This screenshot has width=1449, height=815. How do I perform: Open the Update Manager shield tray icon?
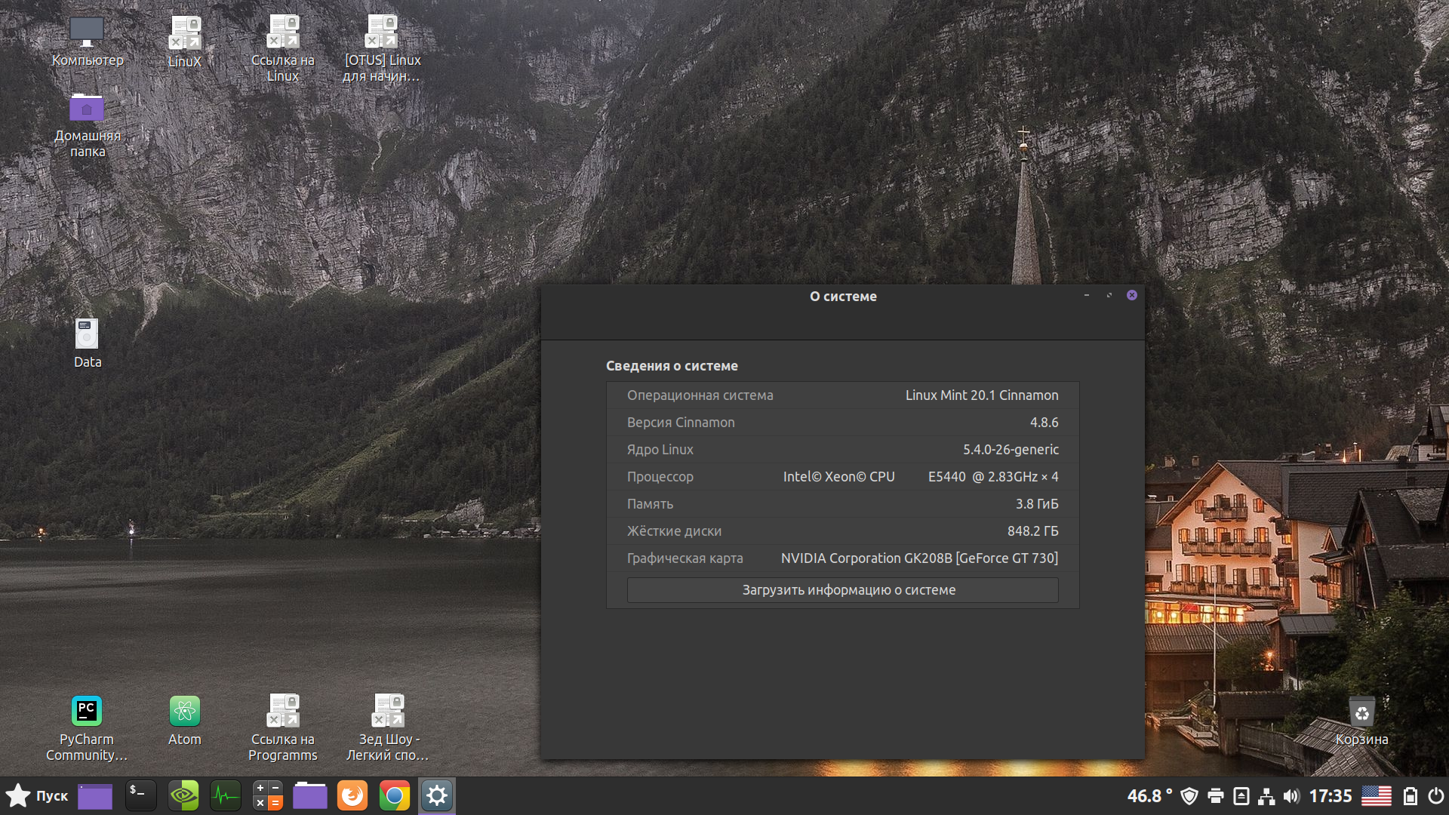(x=1189, y=796)
